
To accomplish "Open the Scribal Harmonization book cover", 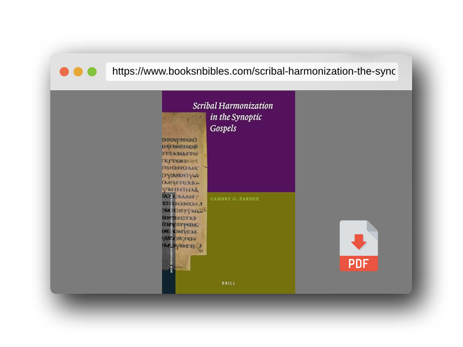I will [x=228, y=192].
